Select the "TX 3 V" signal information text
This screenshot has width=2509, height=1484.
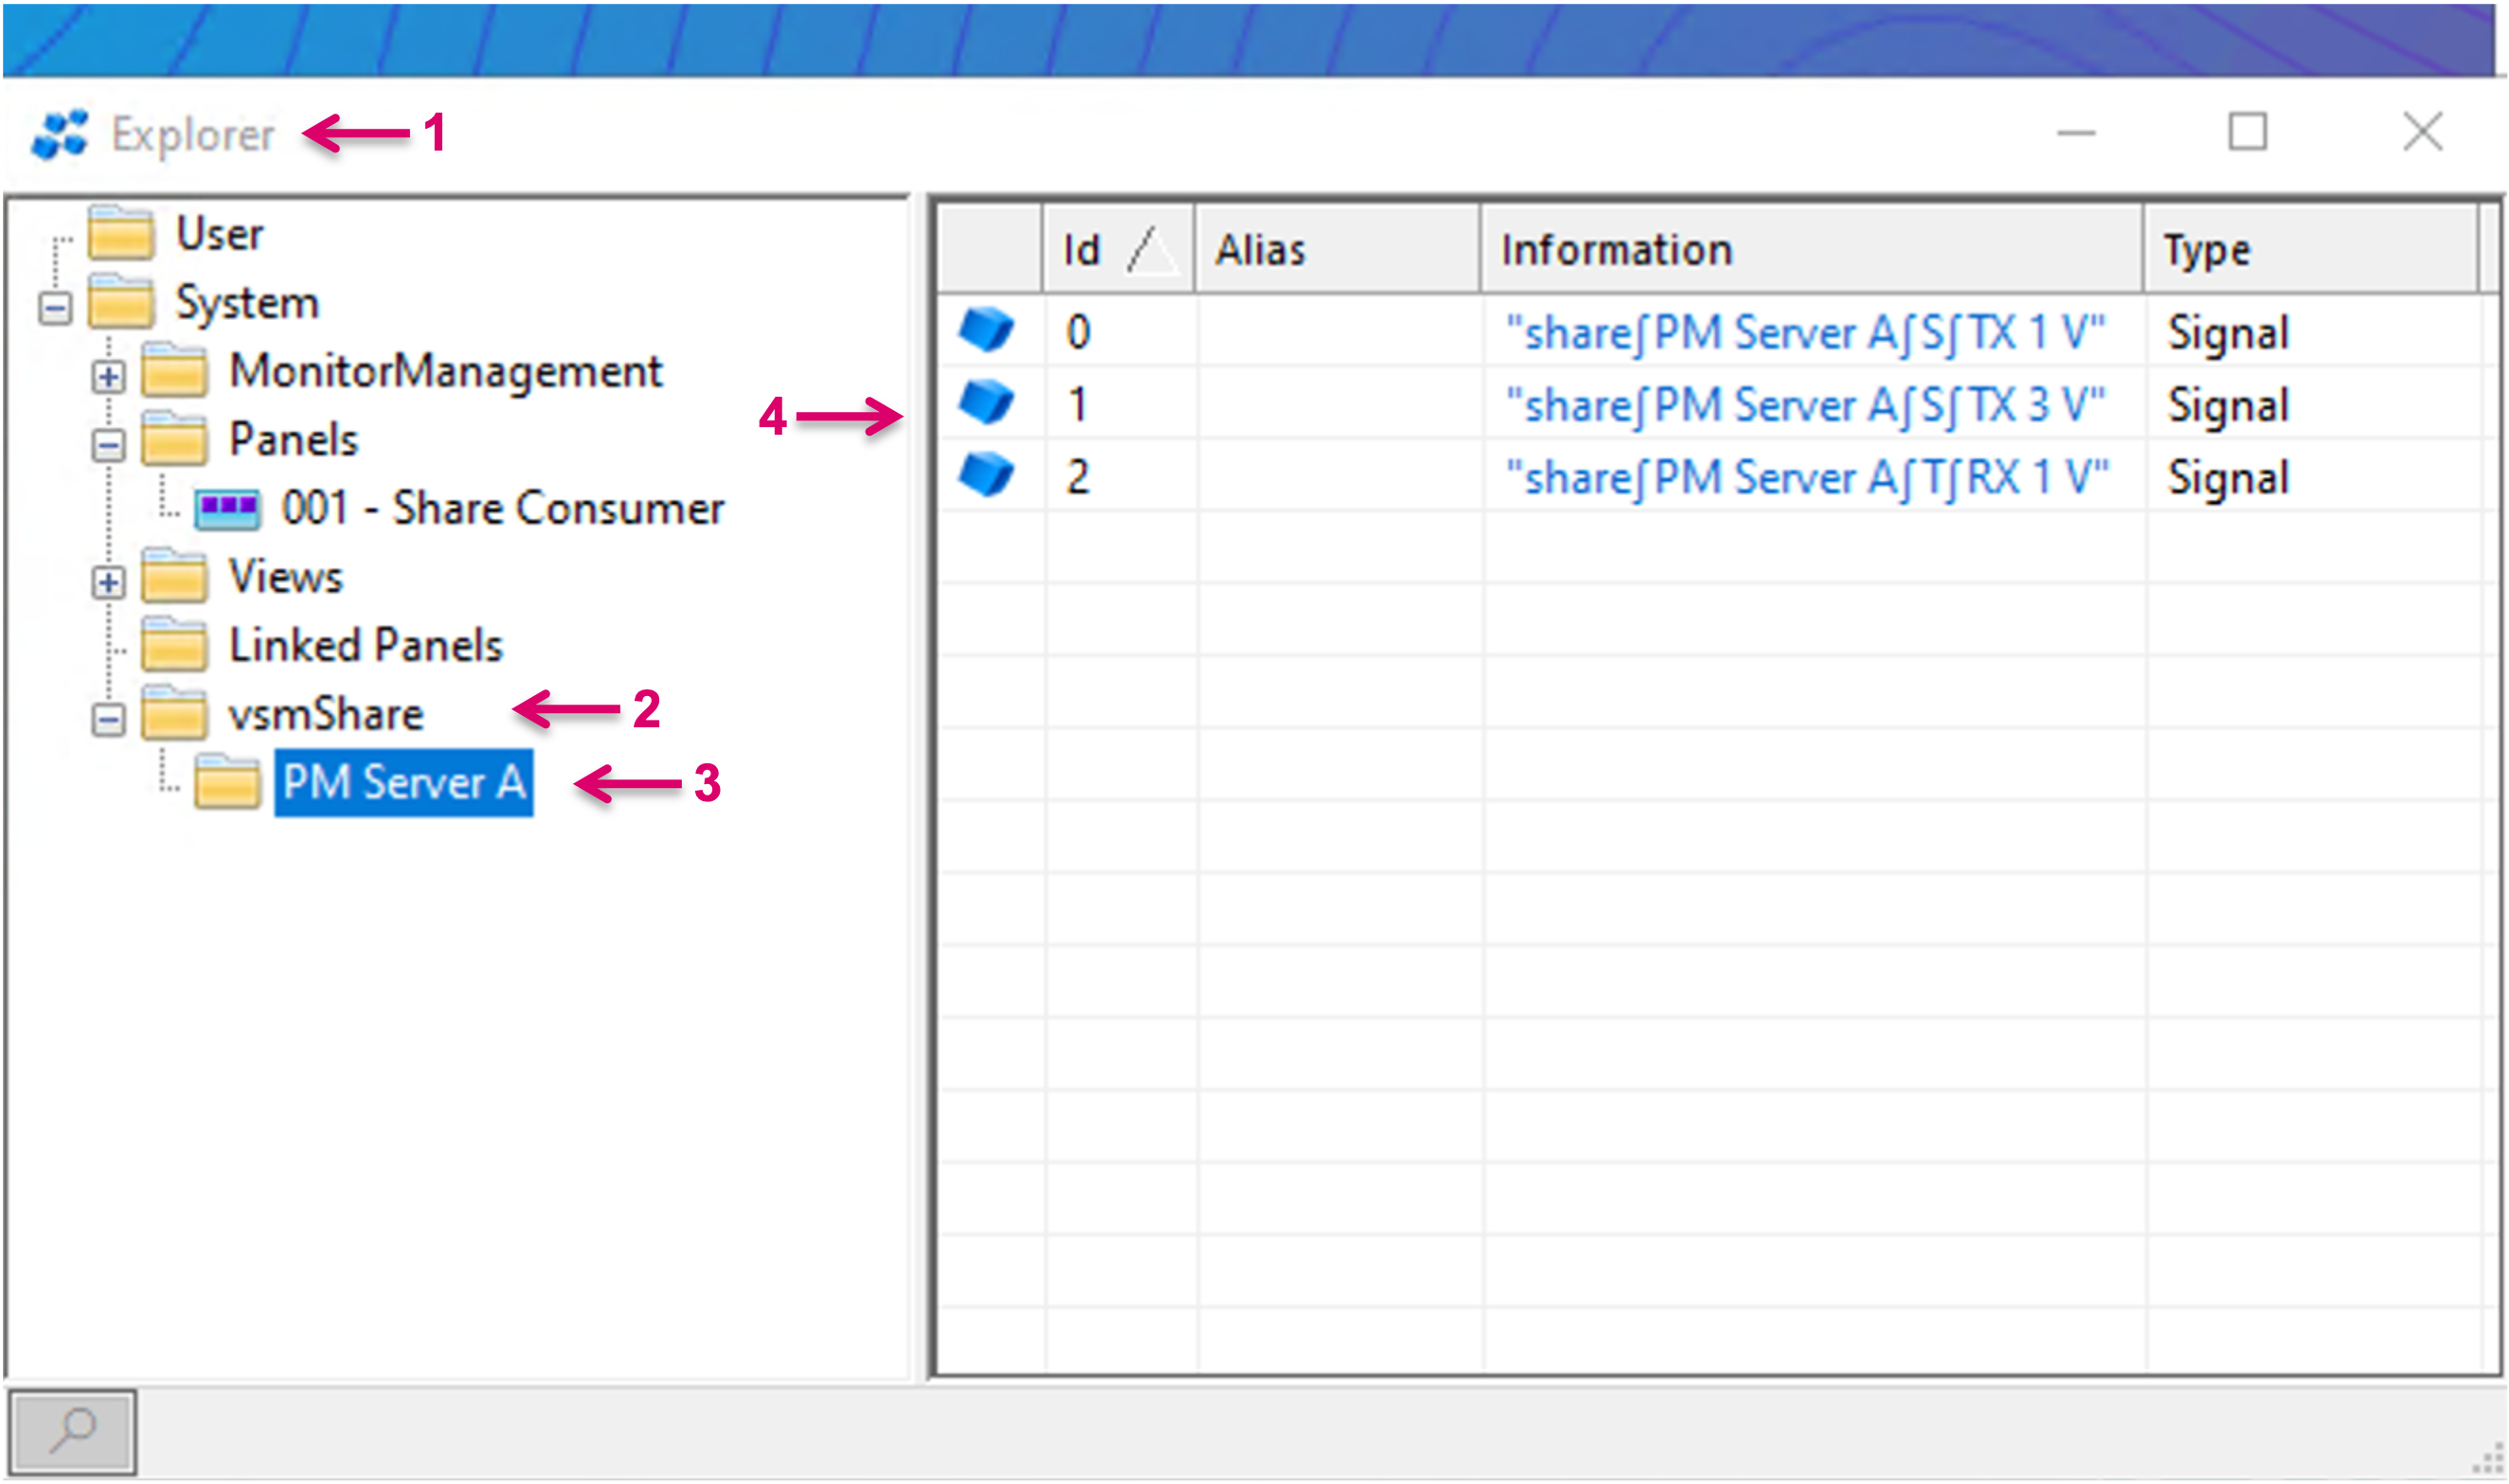point(1805,405)
